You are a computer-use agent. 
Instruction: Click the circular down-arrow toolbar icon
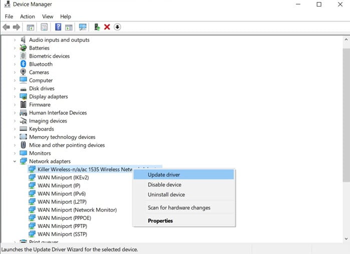click(117, 27)
